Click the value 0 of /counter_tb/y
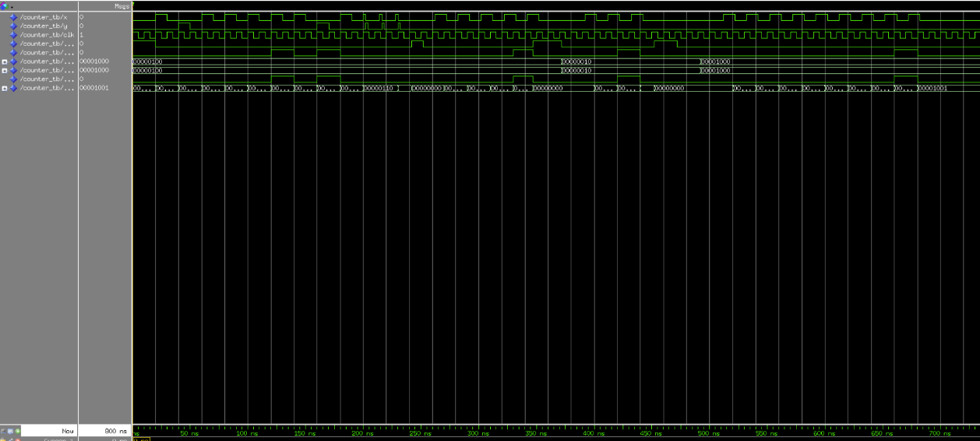 point(82,26)
